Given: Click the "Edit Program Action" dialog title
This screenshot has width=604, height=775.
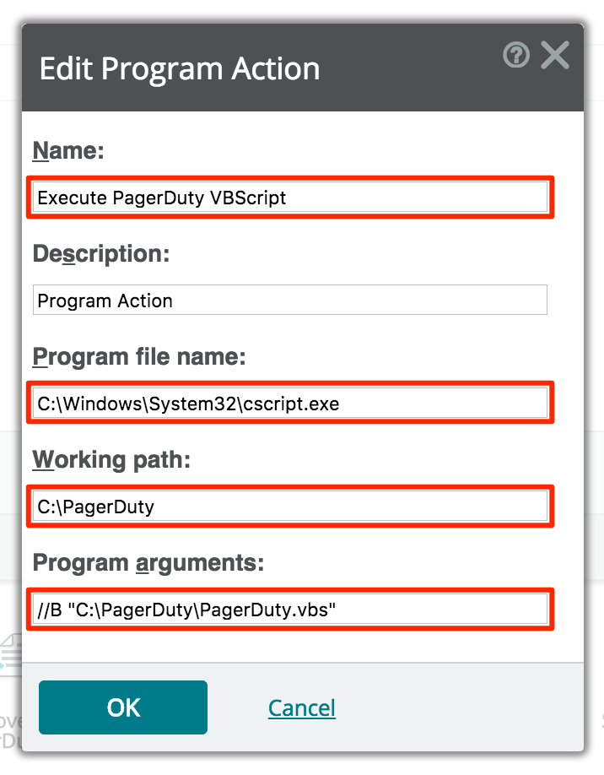Looking at the screenshot, I should (x=180, y=69).
